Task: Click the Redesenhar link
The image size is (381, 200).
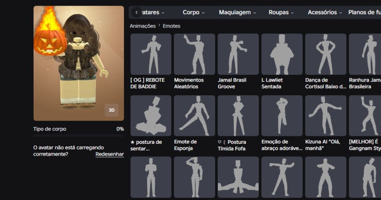Action: click(110, 154)
